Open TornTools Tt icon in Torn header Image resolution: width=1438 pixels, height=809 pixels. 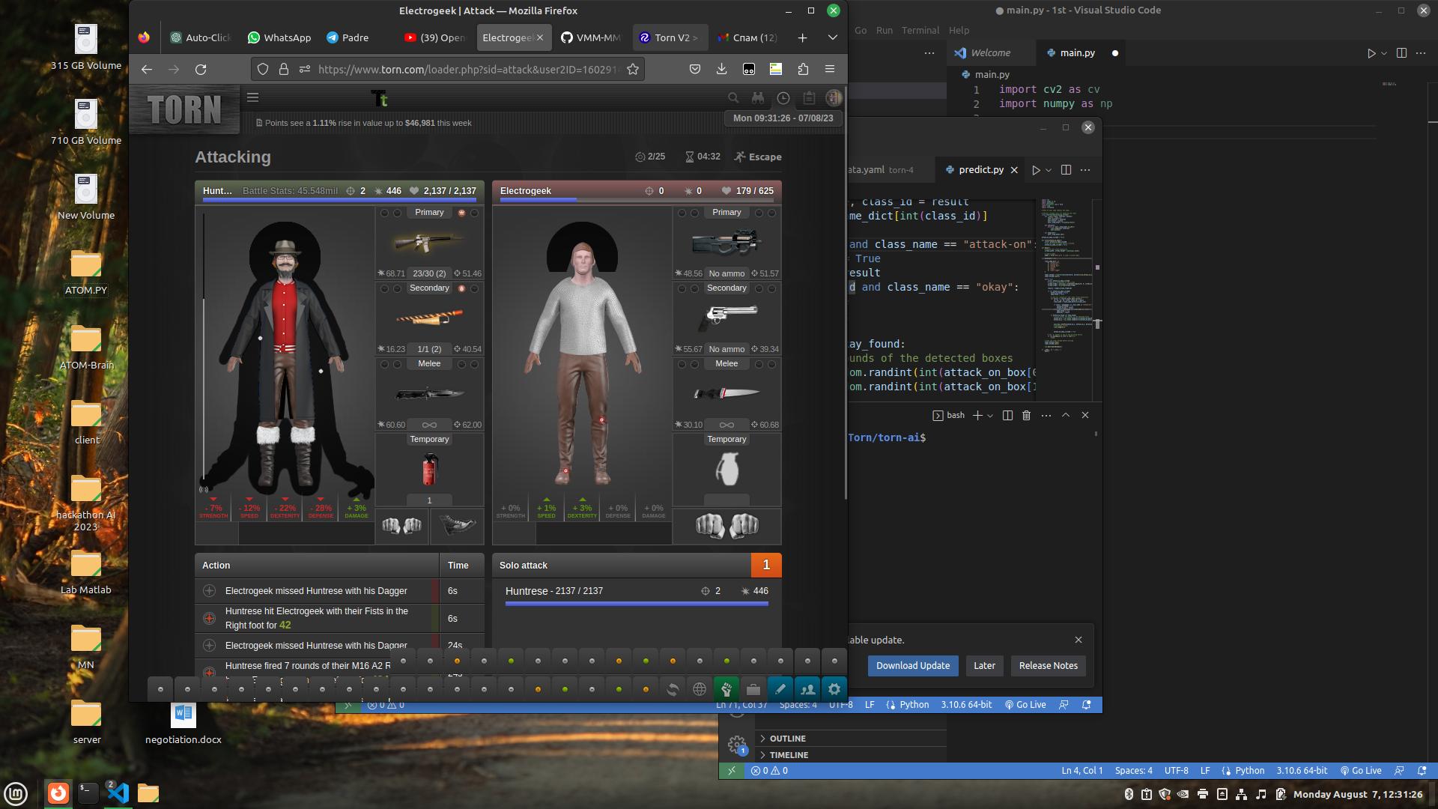(x=380, y=98)
